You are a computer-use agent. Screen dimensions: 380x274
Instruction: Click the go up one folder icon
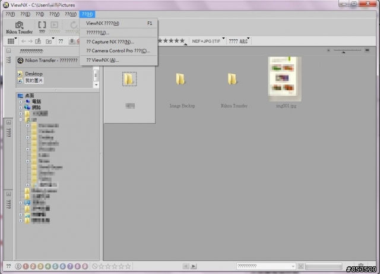coord(38,41)
